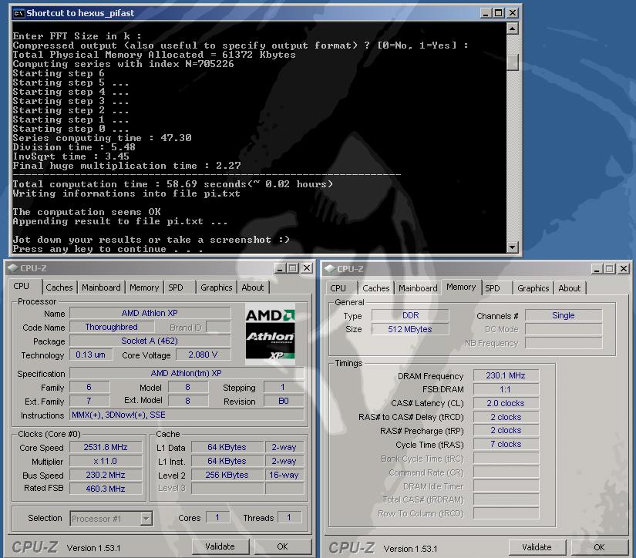Click the Bus Speed value 230.2 MHz
The image size is (636, 558).
pos(106,475)
